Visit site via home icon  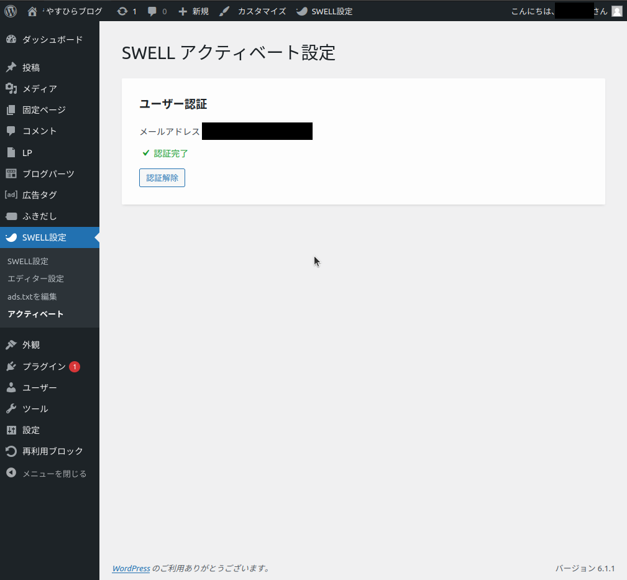[32, 11]
